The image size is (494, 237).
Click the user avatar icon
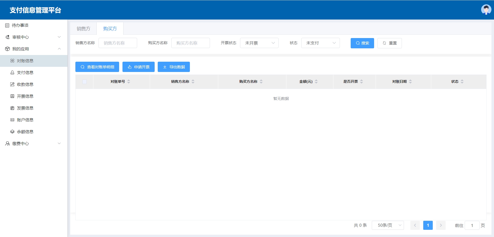486,10
